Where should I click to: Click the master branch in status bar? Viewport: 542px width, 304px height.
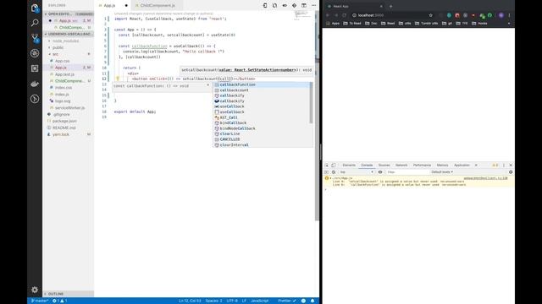tap(40, 301)
